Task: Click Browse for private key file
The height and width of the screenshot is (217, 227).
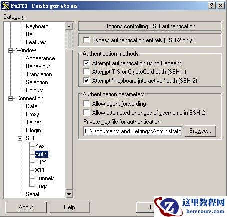Action: pos(200,131)
